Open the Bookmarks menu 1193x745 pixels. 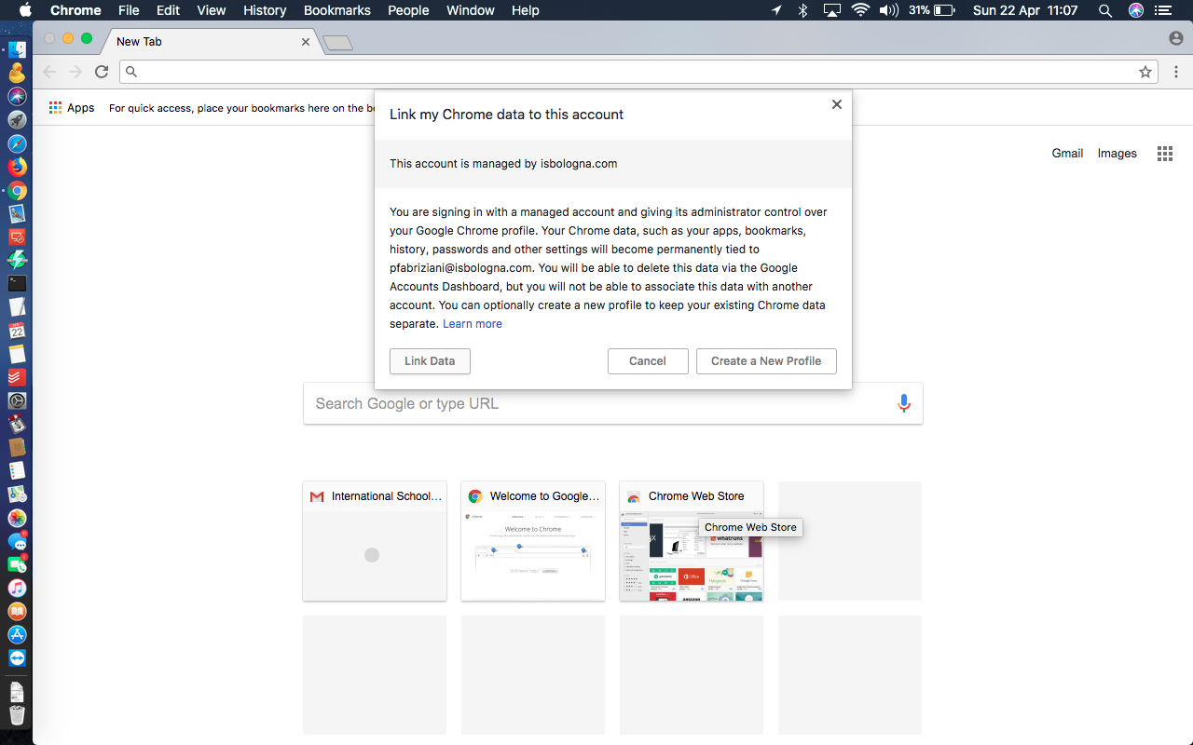(337, 10)
